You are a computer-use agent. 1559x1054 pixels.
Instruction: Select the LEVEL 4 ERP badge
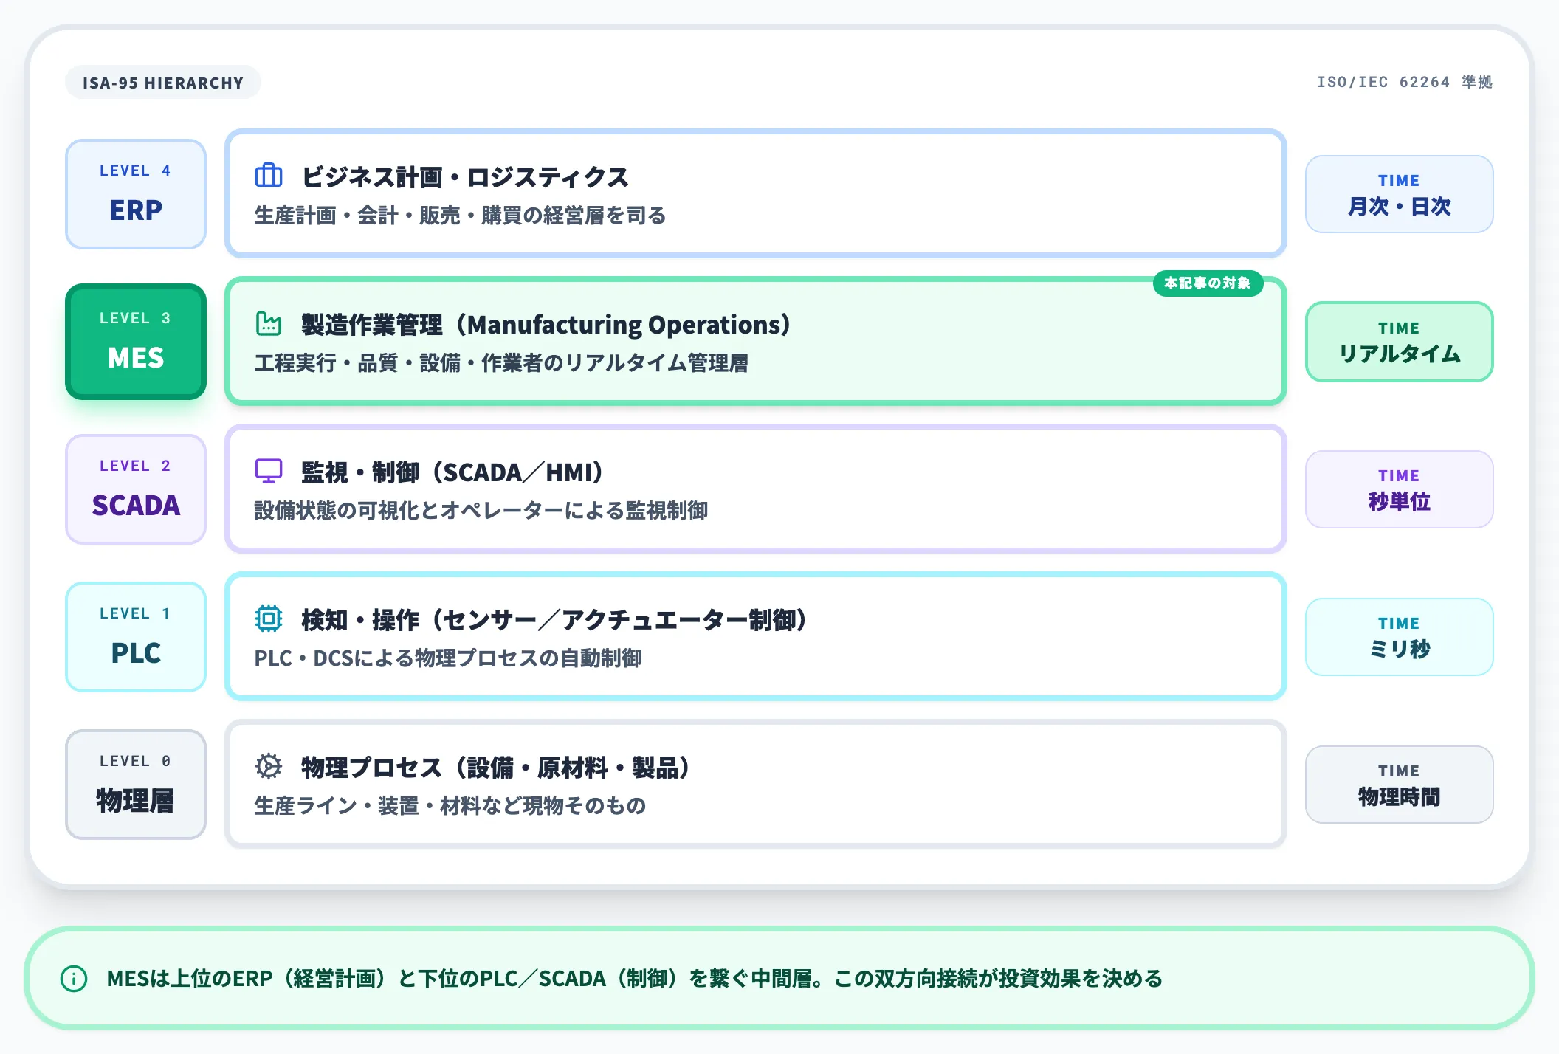coord(135,193)
